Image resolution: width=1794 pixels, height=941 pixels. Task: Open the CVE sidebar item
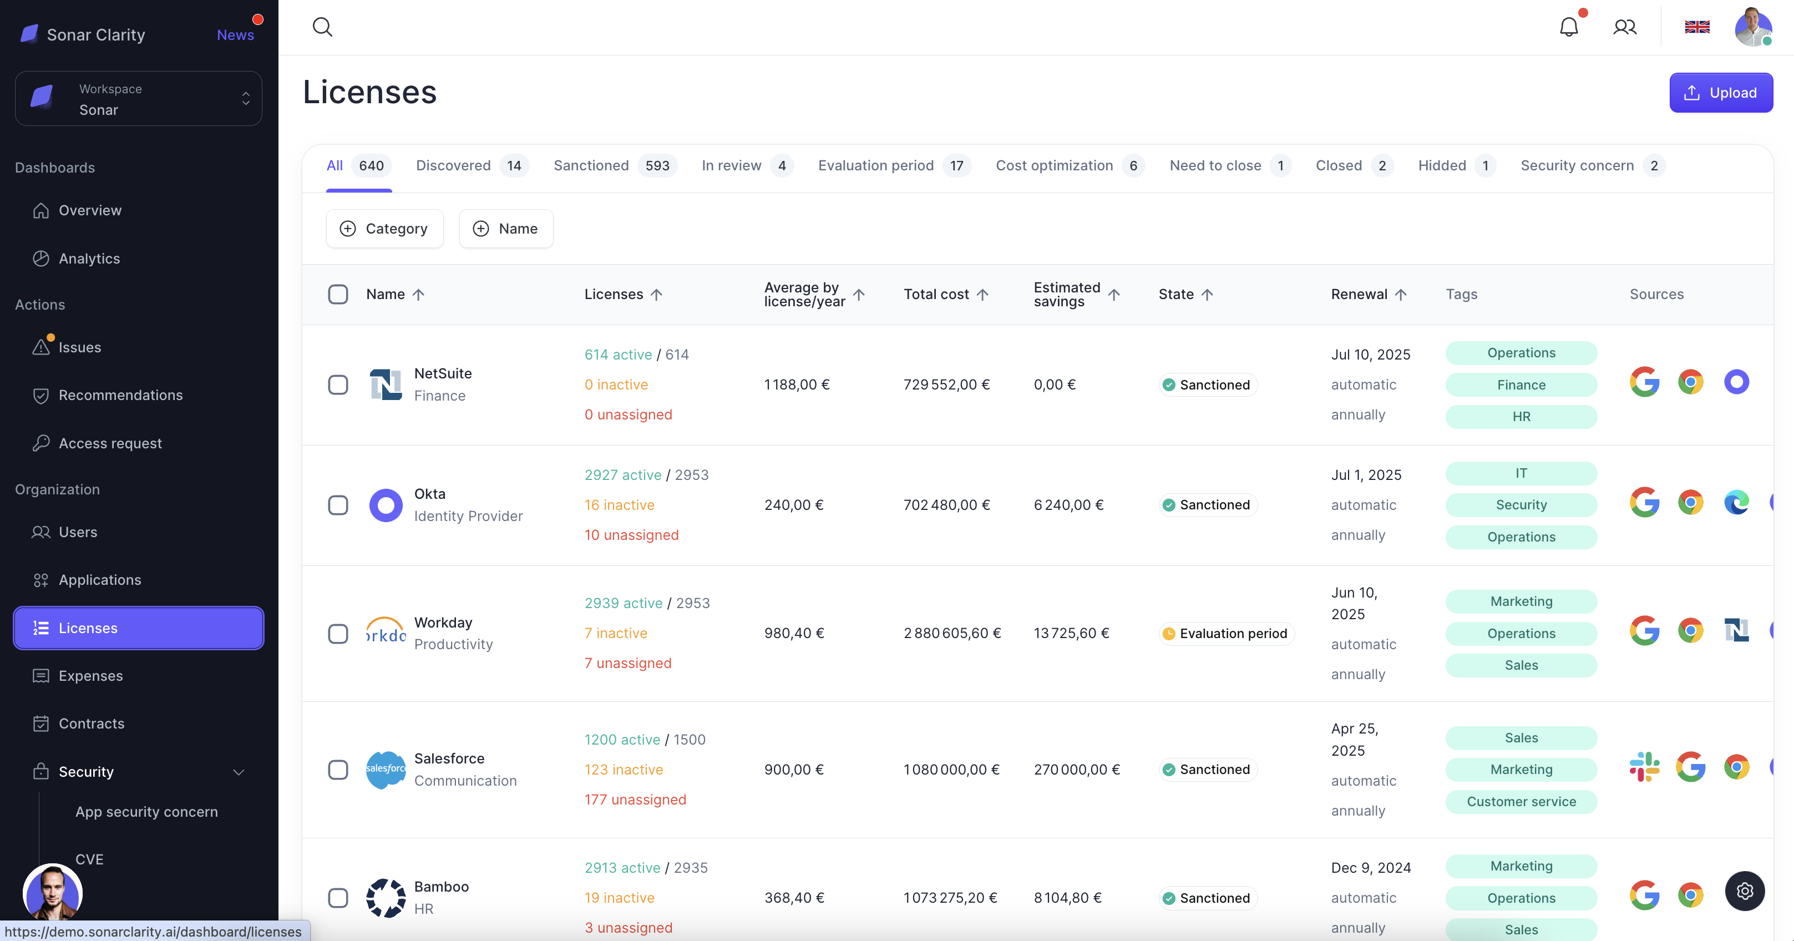(x=89, y=859)
